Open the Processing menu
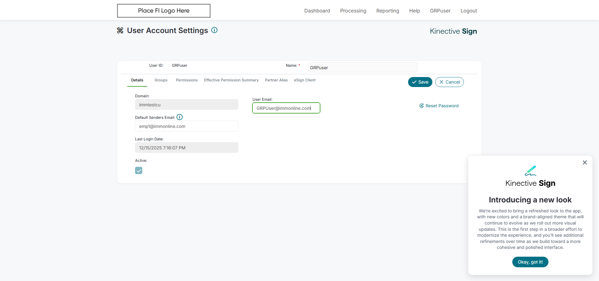 (x=353, y=11)
